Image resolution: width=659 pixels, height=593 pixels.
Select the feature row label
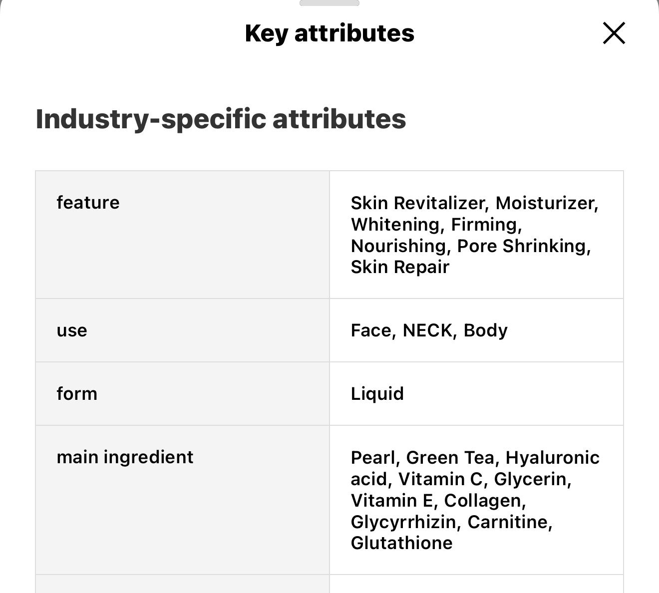point(88,203)
